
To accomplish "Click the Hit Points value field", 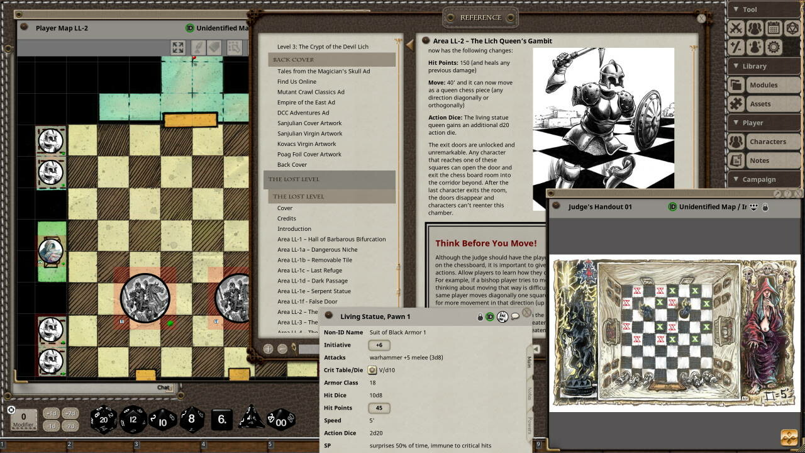I will point(379,408).
